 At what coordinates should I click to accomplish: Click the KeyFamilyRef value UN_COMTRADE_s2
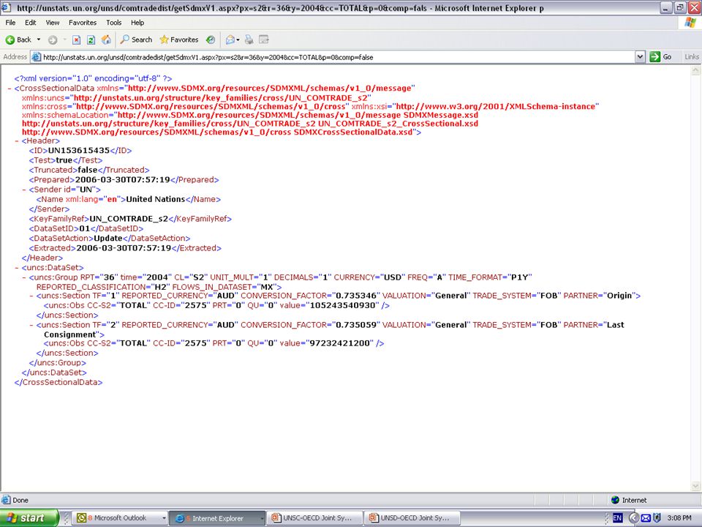click(x=129, y=219)
